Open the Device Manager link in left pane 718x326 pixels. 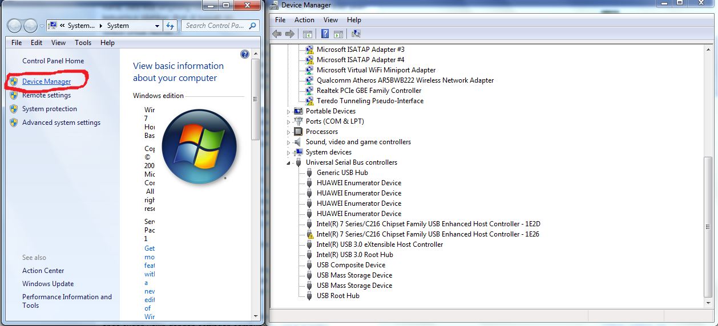click(47, 81)
